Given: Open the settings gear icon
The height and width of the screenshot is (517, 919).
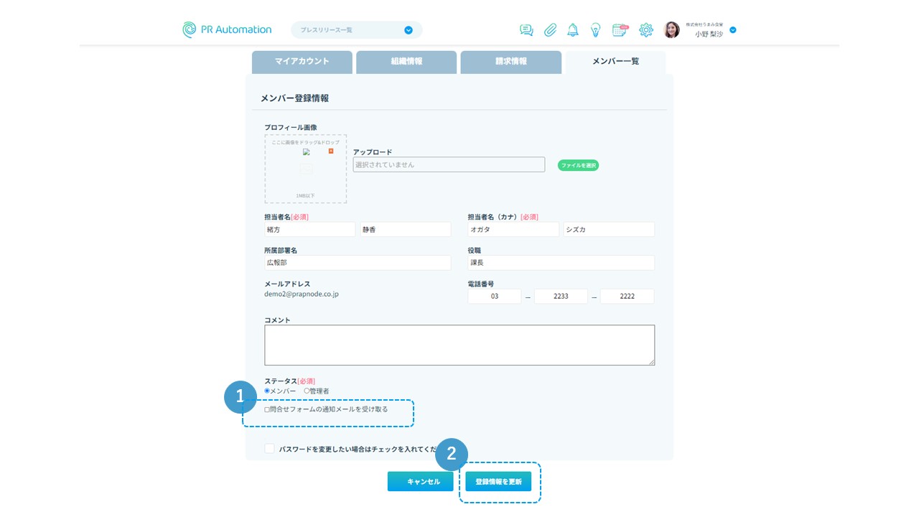Looking at the screenshot, I should (645, 30).
